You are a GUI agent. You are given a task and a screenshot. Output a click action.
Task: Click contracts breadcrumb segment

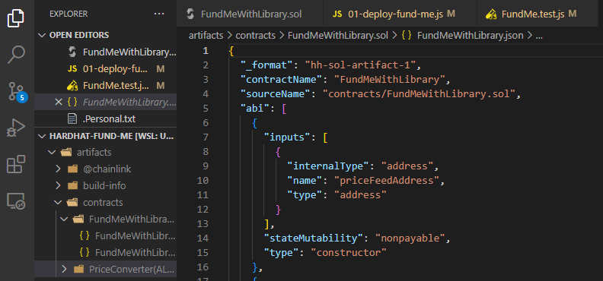(x=255, y=36)
